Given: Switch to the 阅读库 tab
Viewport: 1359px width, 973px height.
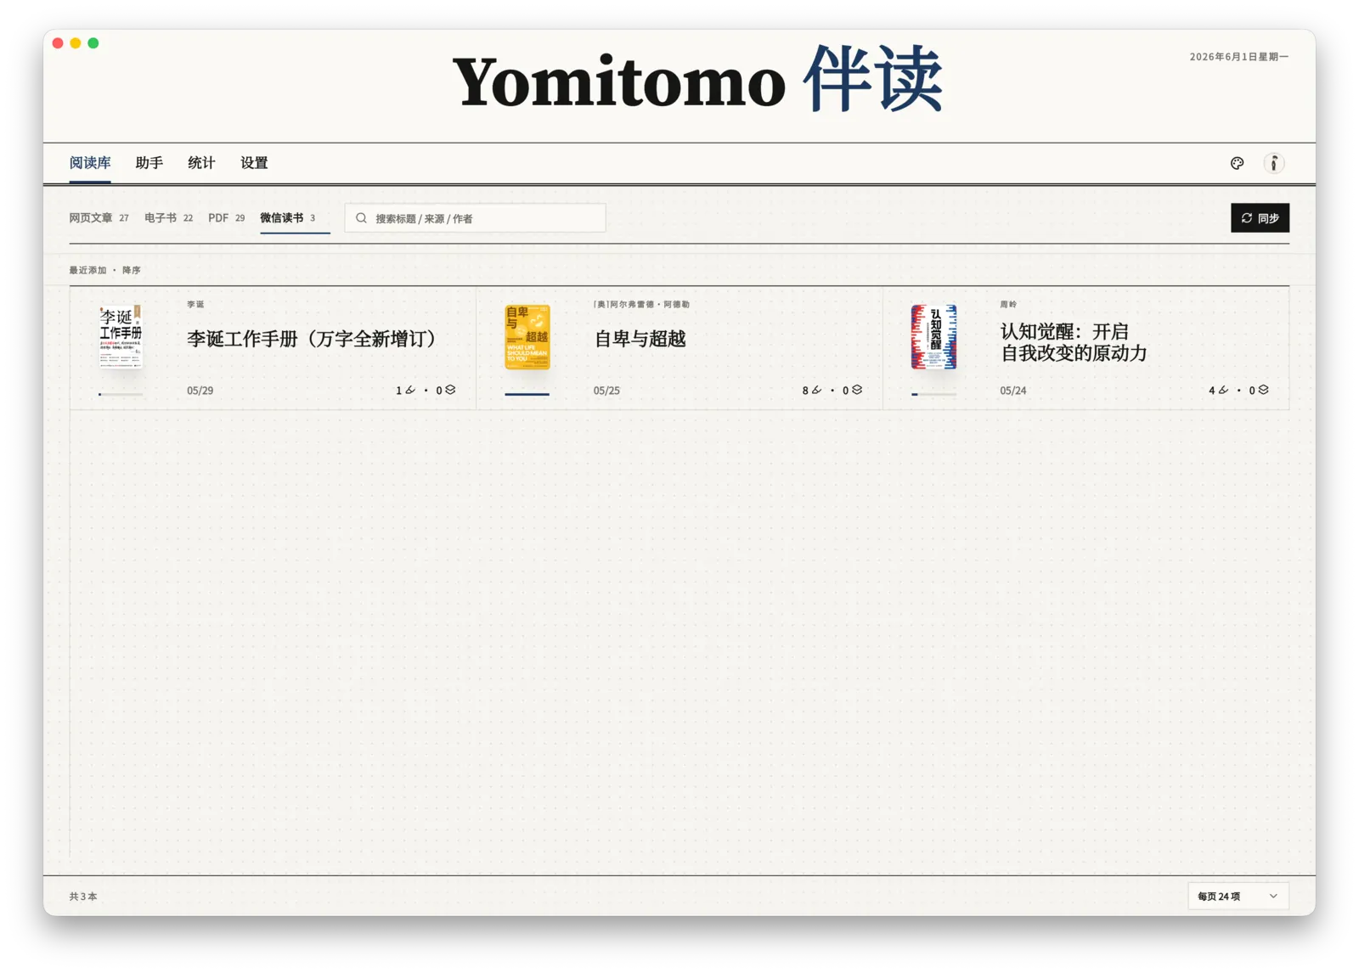Looking at the screenshot, I should point(90,163).
